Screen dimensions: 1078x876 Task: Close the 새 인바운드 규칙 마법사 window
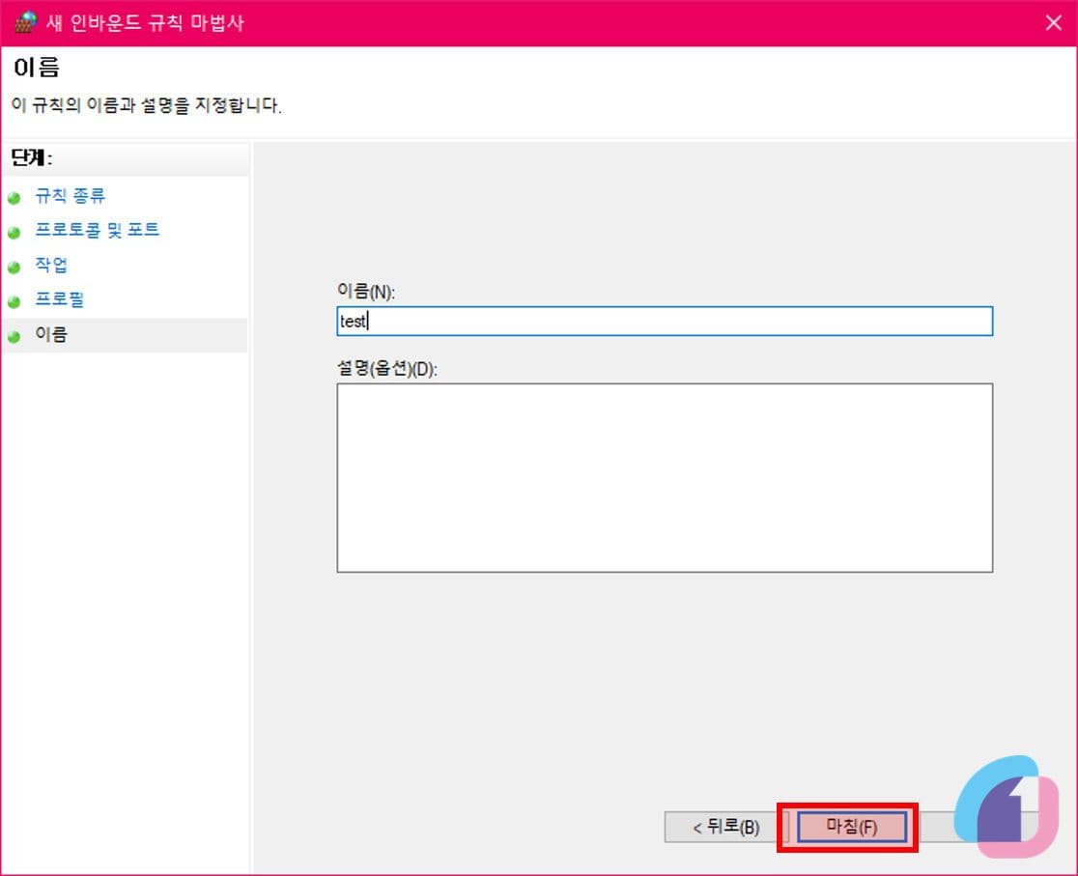click(1053, 22)
